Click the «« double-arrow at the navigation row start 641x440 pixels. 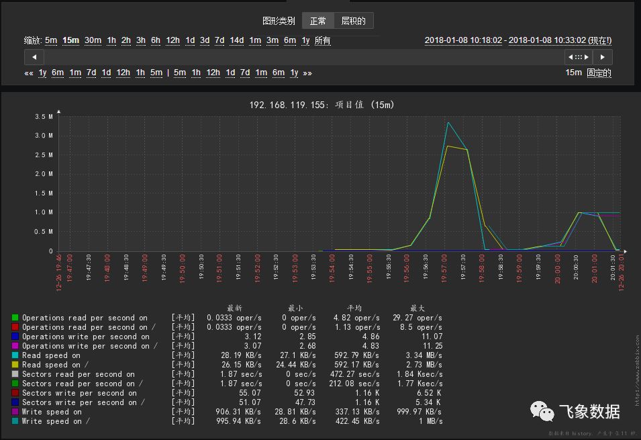(x=29, y=73)
